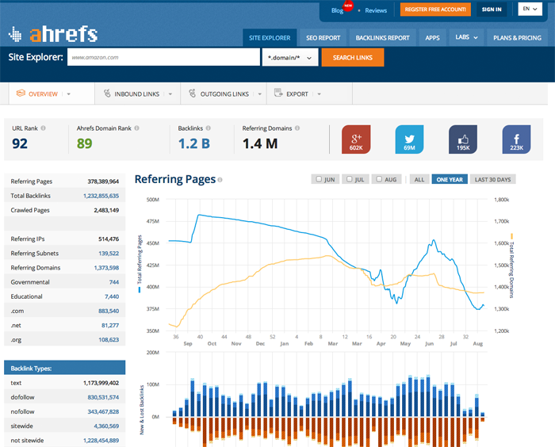The height and width of the screenshot is (447, 555).
Task: Click the Educational value 7,440
Action: coord(112,296)
